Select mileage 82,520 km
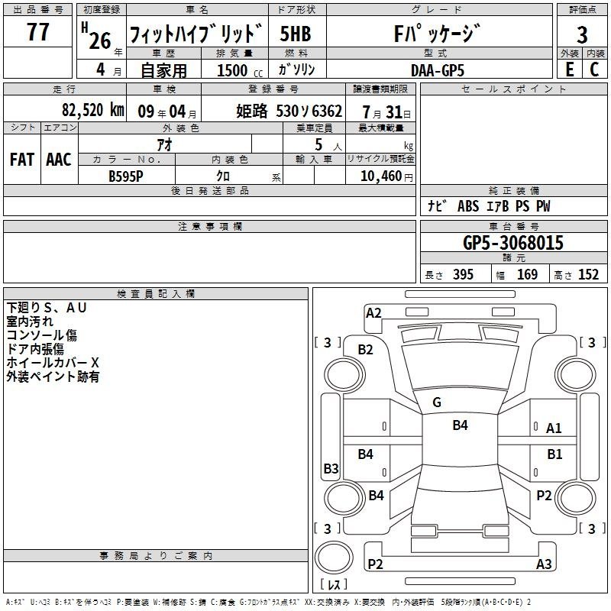The height and width of the screenshot is (611, 611). [x=92, y=110]
